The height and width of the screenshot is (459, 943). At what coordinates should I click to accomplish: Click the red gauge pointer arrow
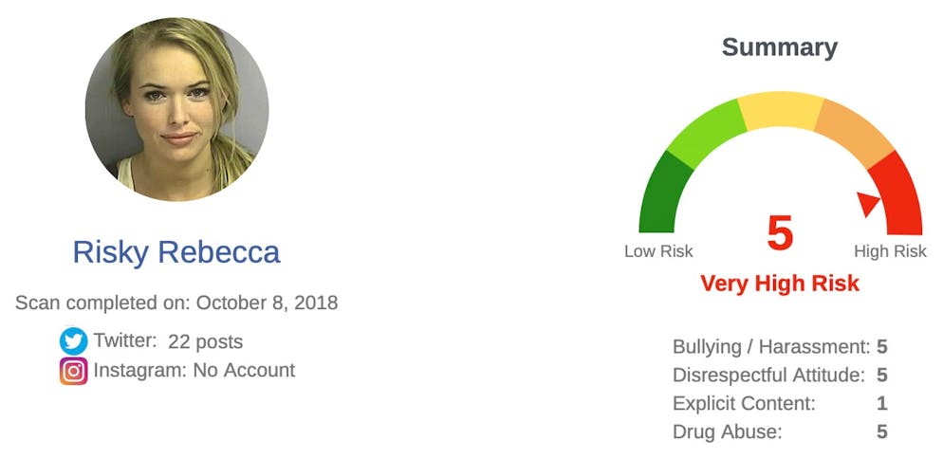point(868,204)
